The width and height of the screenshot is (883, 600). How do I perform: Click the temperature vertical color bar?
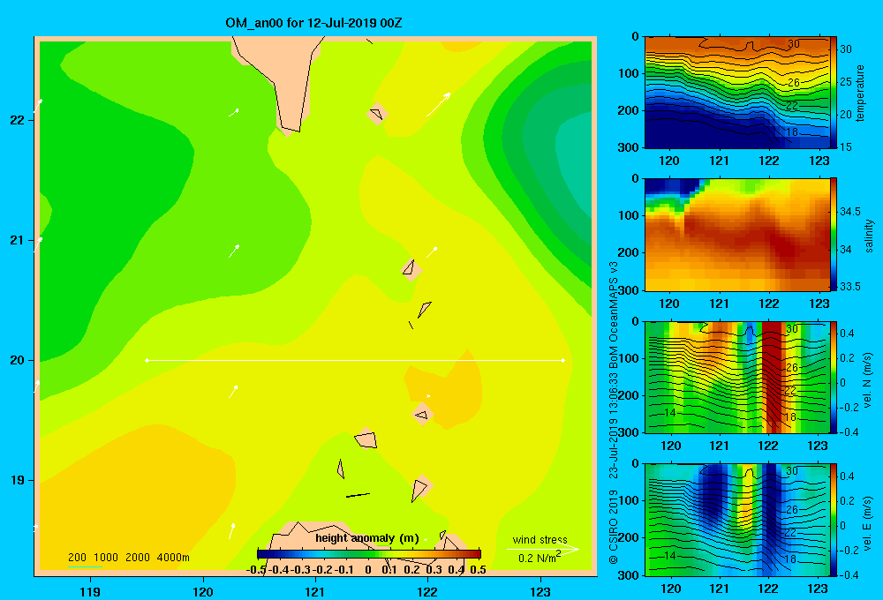pos(834,93)
